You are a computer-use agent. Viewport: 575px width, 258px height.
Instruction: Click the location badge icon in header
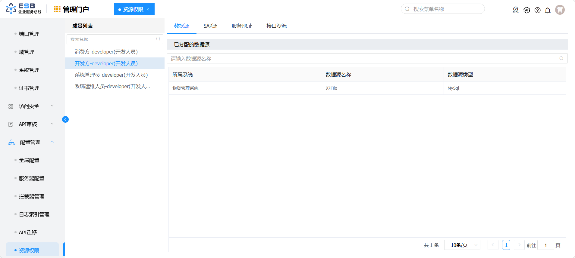coord(516,10)
